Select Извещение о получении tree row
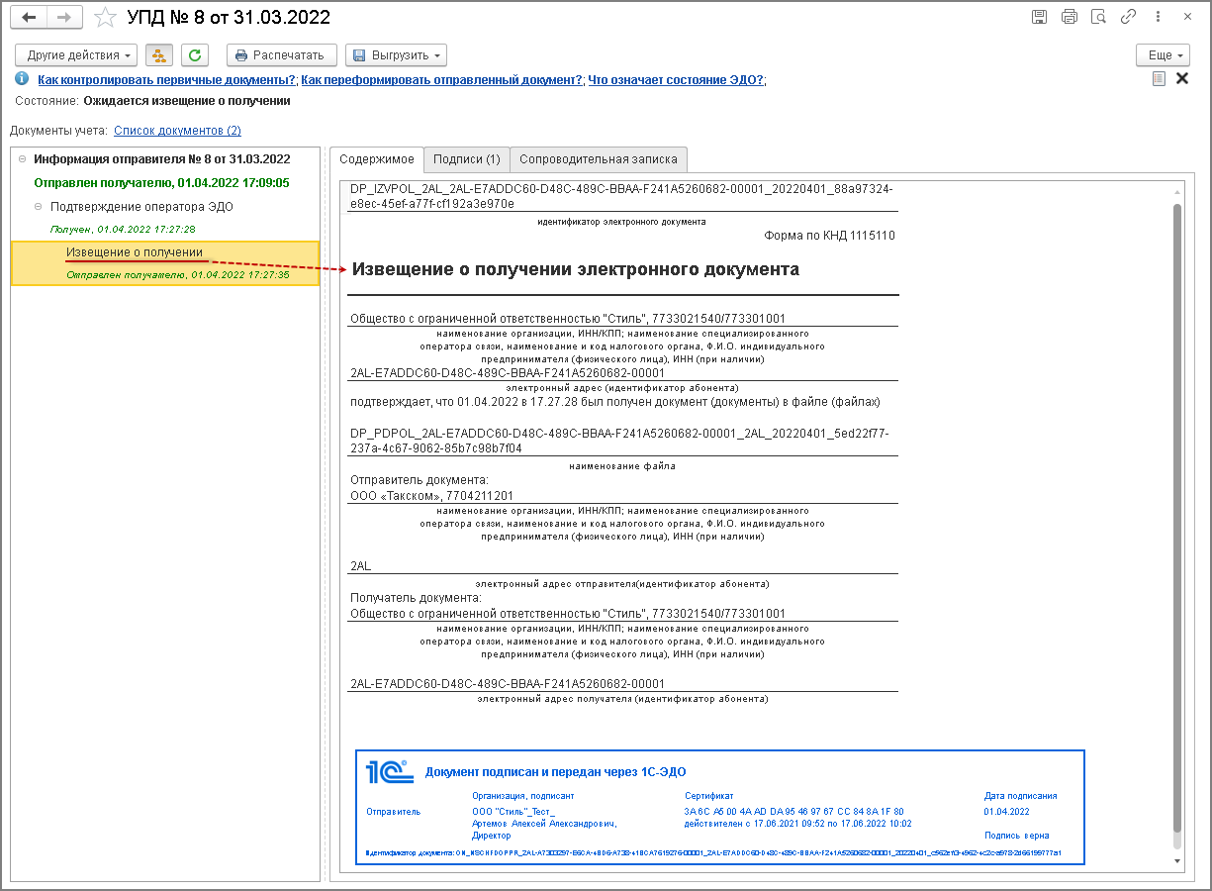 tap(165, 263)
